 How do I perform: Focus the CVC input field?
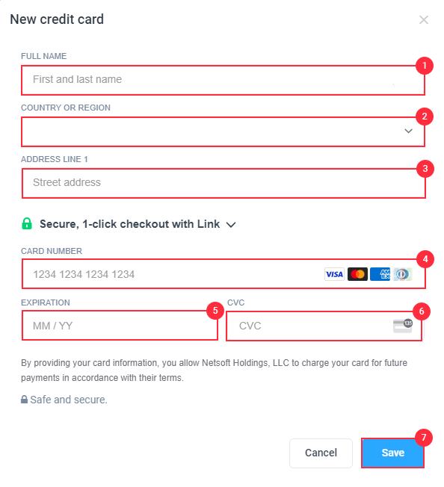point(324,326)
